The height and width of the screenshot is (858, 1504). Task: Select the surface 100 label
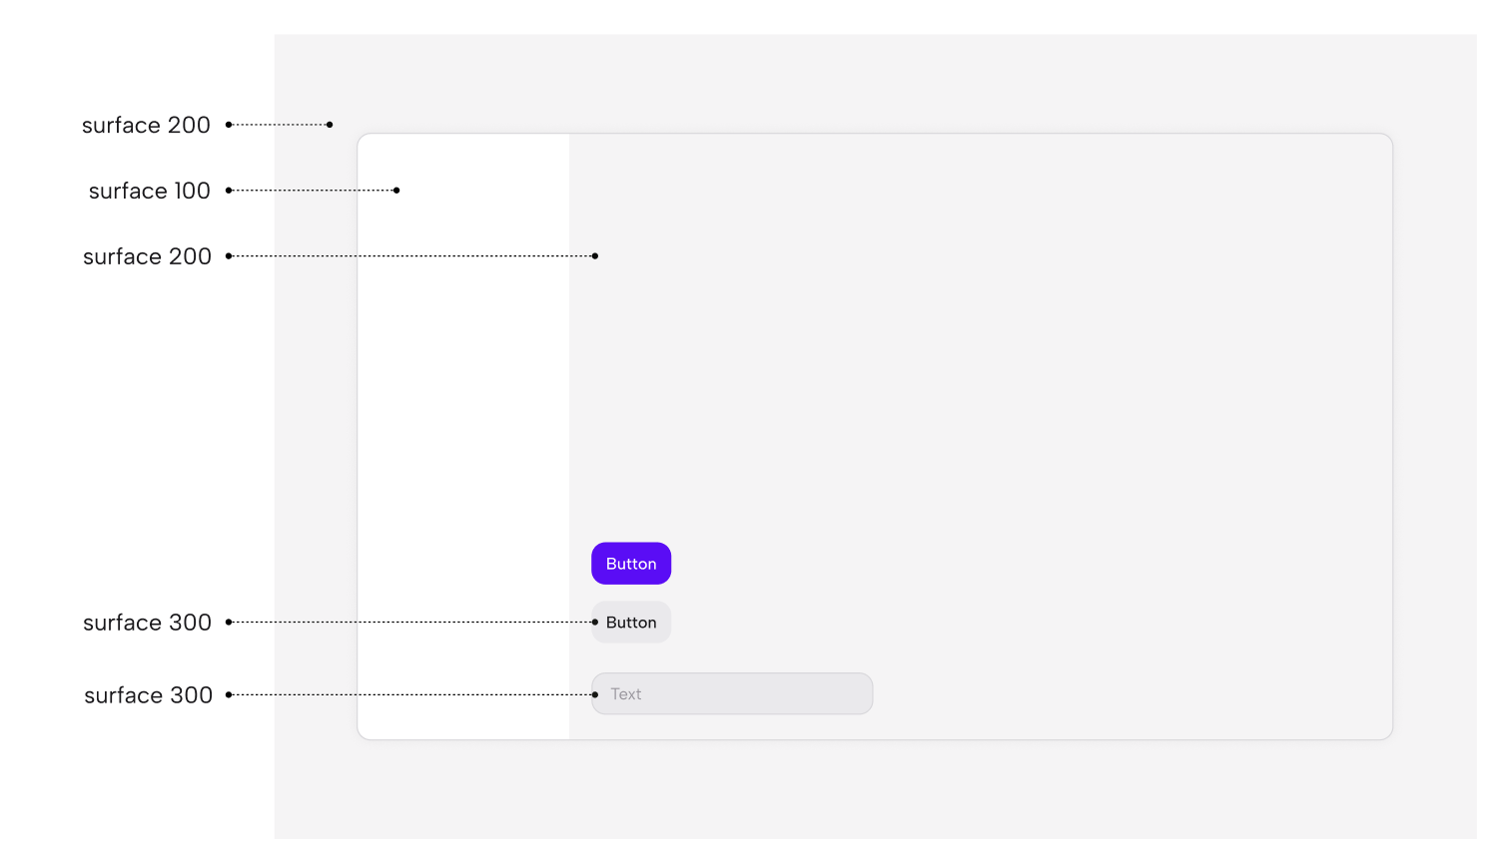(150, 191)
